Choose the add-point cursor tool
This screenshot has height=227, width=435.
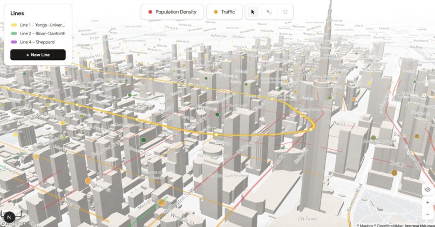[269, 12]
